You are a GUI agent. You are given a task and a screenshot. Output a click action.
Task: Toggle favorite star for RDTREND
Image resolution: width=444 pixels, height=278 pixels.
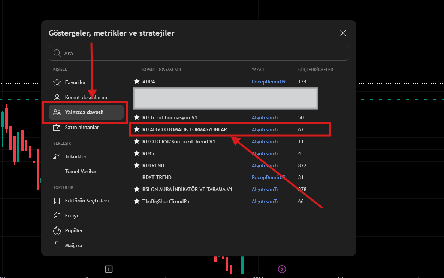(137, 165)
